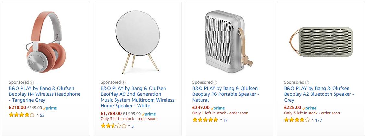
Task: Click the star rating for Beoplay A2 speaker
Action: (297, 120)
